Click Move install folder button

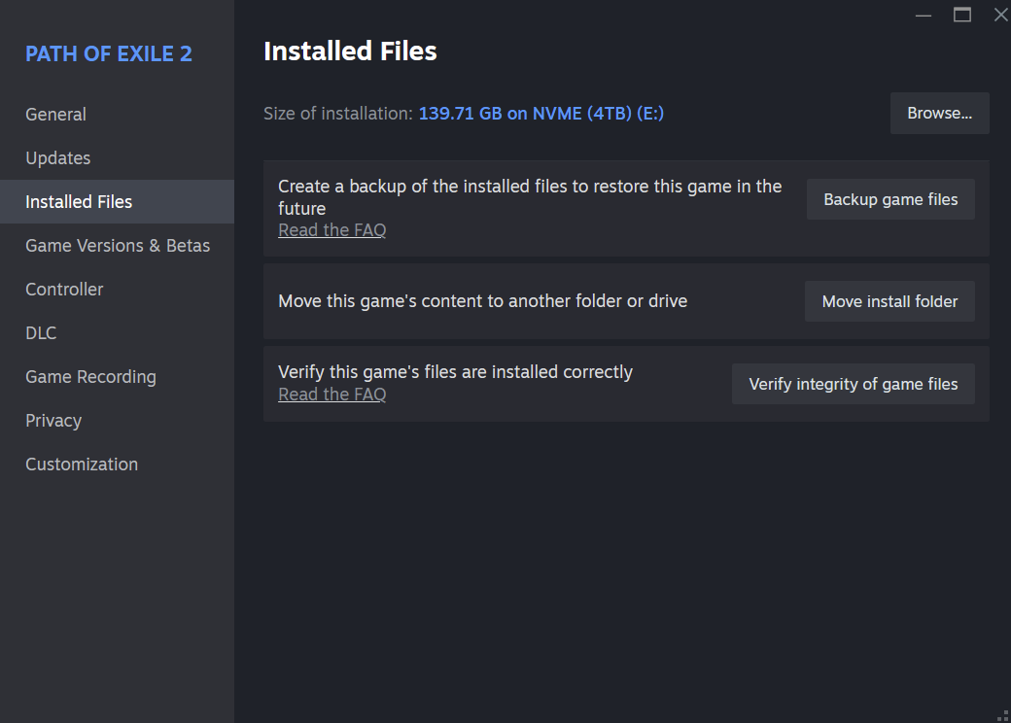pyautogui.click(x=889, y=301)
